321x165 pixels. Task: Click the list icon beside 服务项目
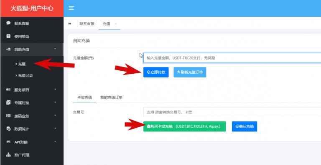[8, 90]
